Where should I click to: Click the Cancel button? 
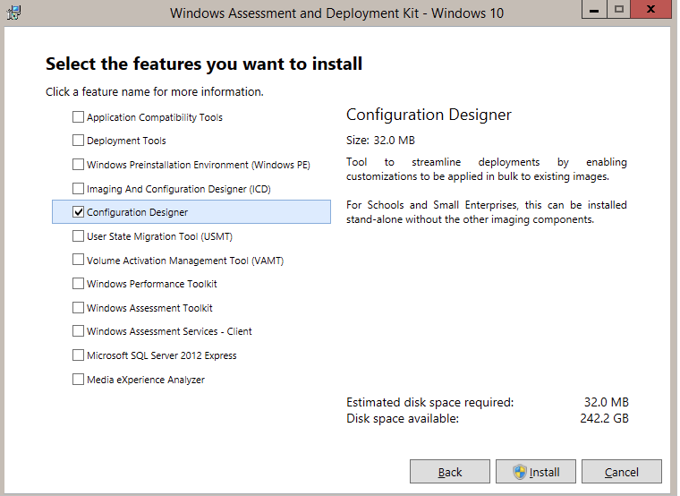pyautogui.click(x=622, y=472)
